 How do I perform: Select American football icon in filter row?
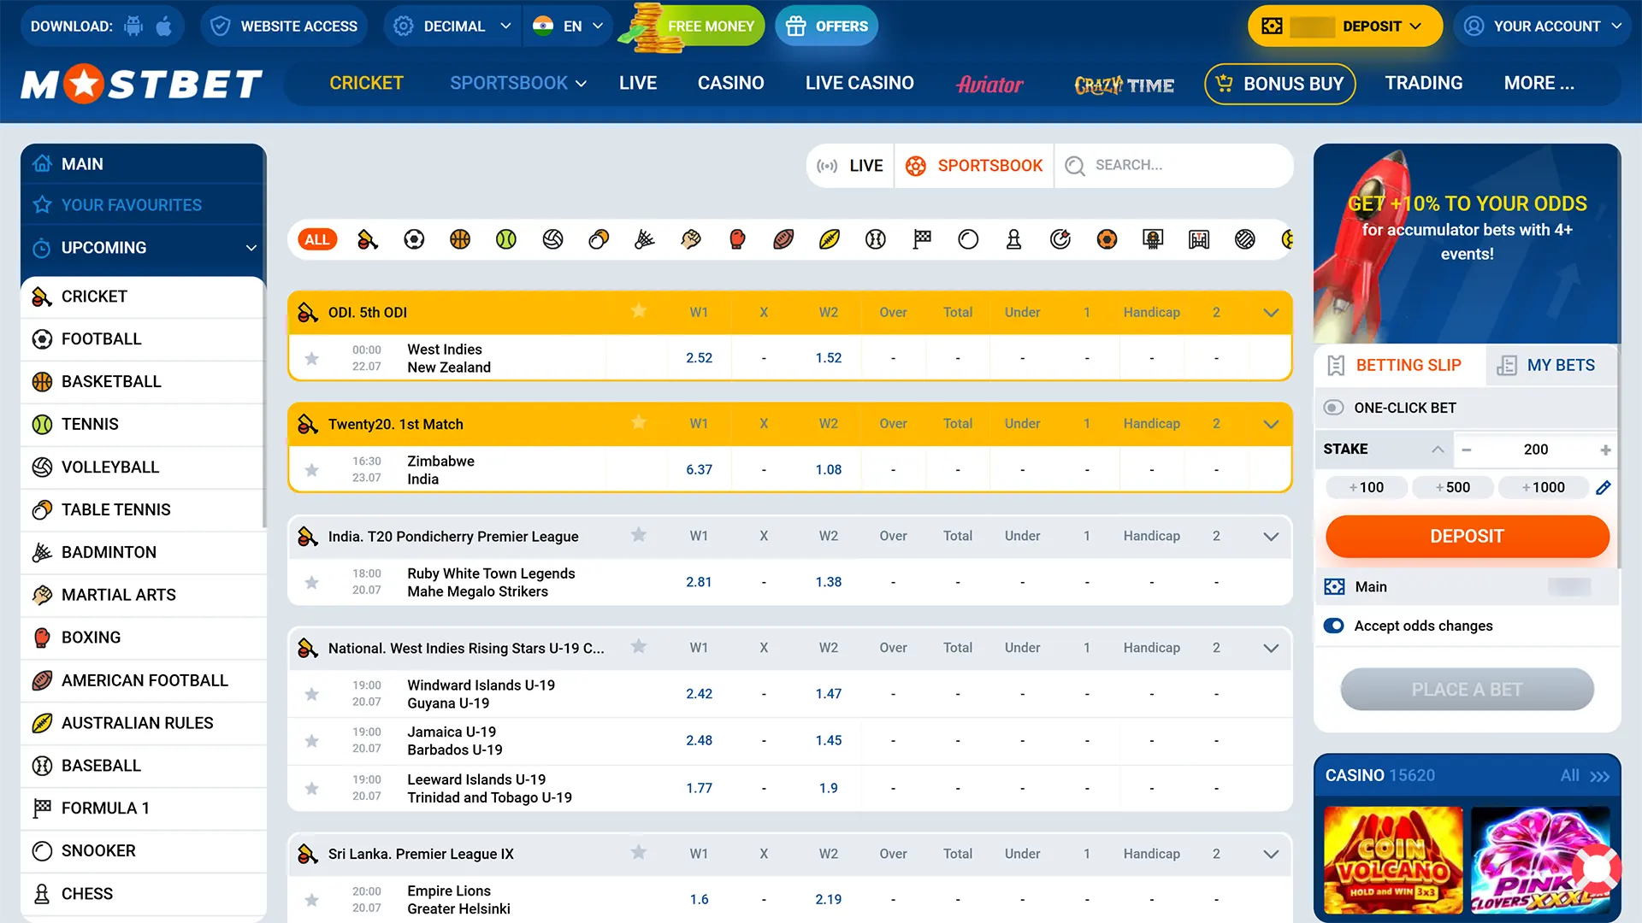[x=783, y=239]
